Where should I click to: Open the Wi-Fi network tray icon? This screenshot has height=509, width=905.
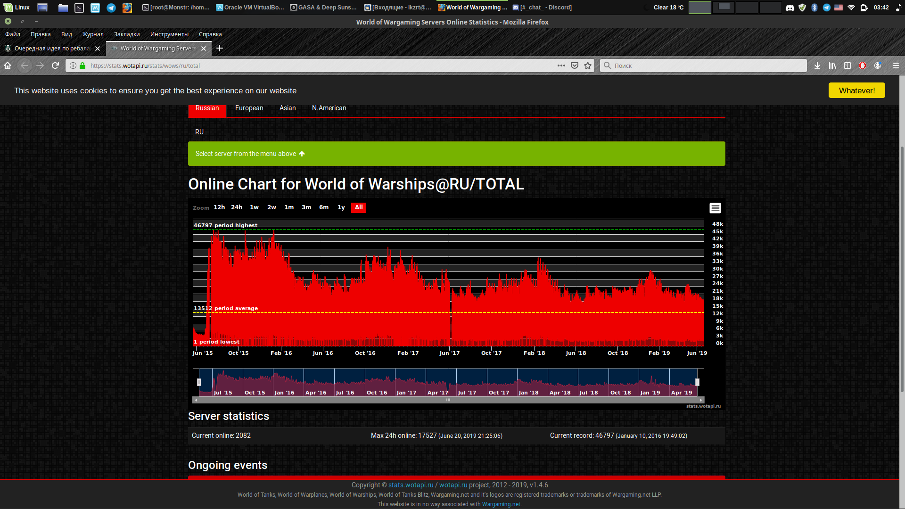coord(851,8)
